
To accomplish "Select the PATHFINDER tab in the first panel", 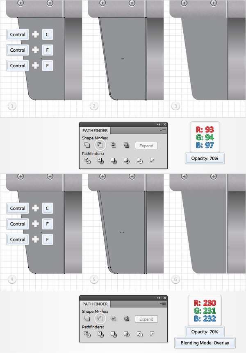I will point(95,130).
